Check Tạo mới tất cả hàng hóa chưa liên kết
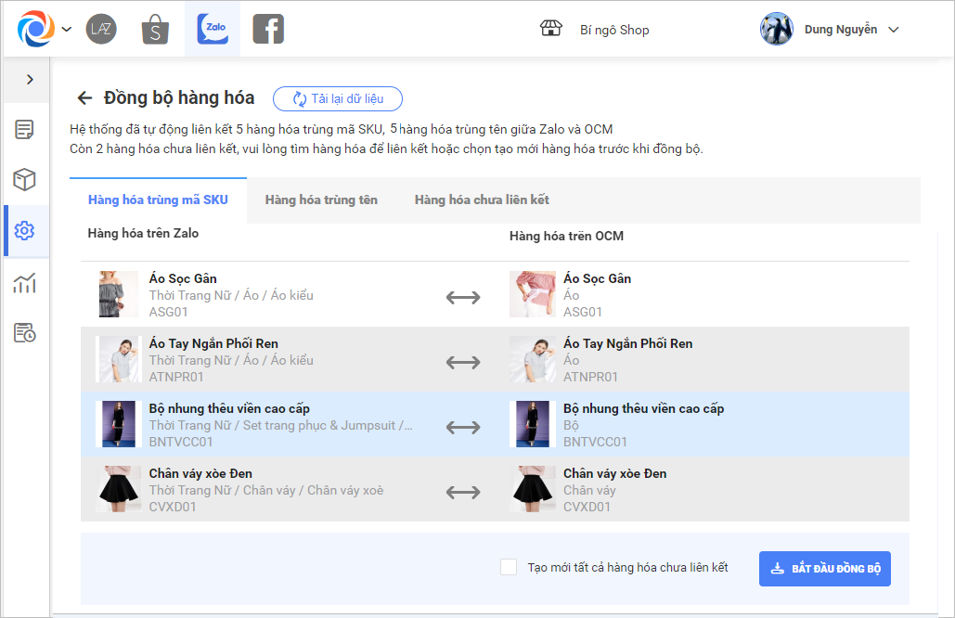 [x=509, y=567]
